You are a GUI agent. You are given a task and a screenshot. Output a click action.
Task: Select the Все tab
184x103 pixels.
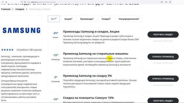[54, 19]
